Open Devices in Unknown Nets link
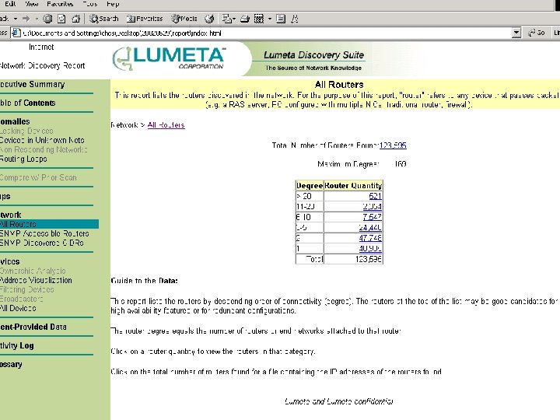This screenshot has width=560, height=420. pos(42,140)
